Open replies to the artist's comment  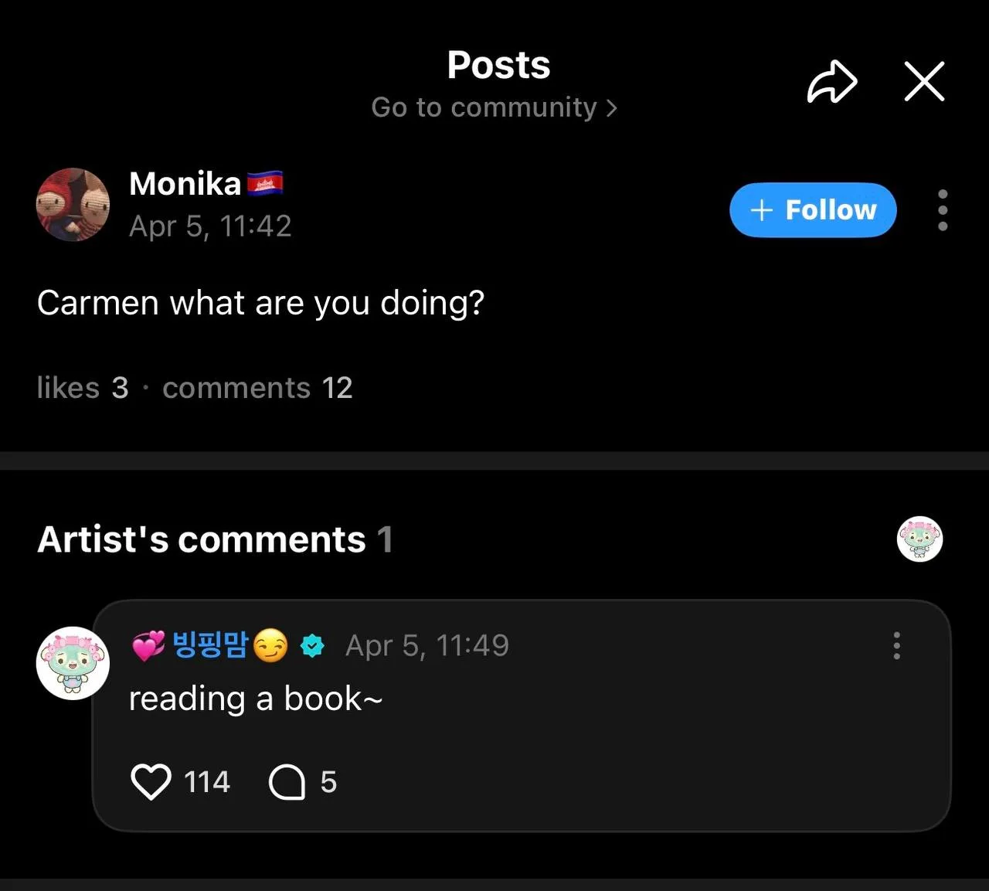(287, 782)
